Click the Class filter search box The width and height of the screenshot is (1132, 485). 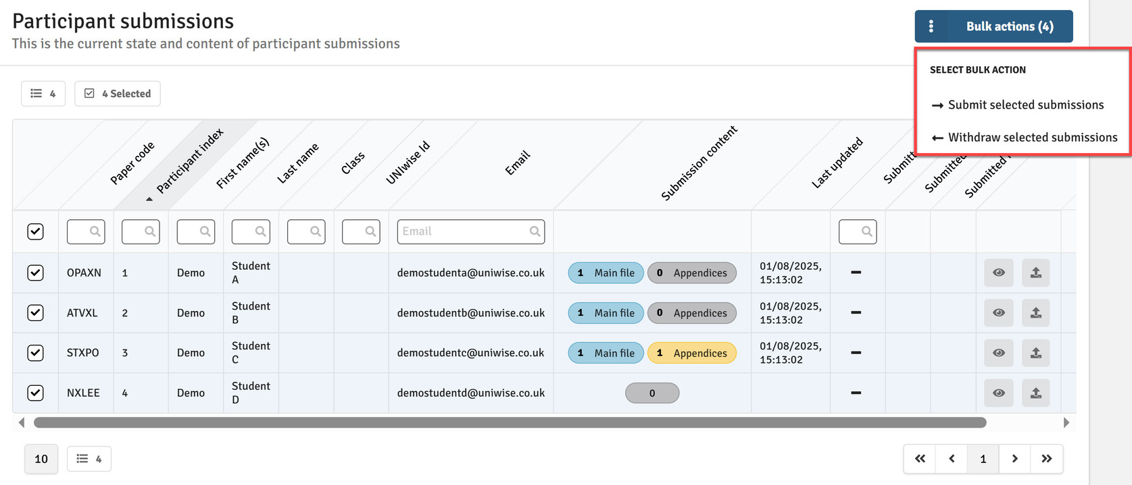306,231
